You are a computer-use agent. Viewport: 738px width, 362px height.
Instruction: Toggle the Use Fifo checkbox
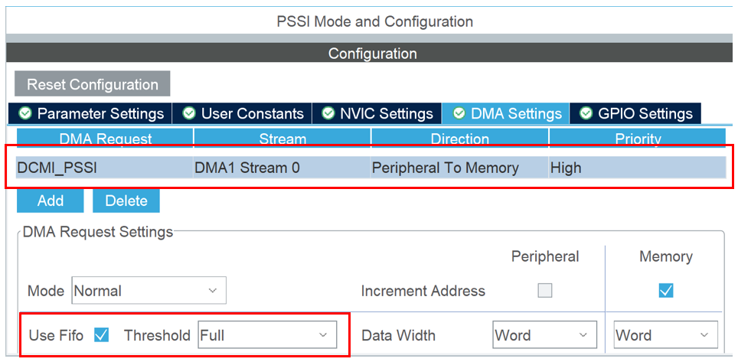coord(101,334)
